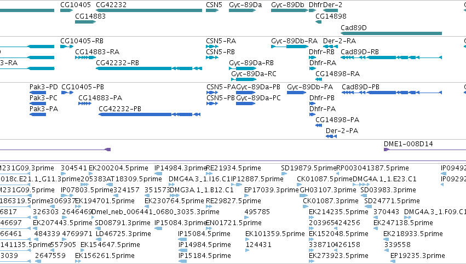The height and width of the screenshot is (264, 466).
Task: Click the Cad89D-PB protein label
Action: (x=360, y=87)
